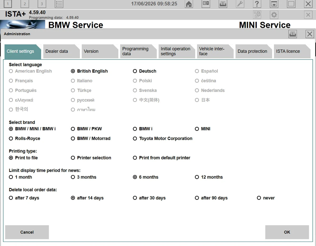Choose Print to file printing type
Screen dimensions: 316x246
click(23, 158)
